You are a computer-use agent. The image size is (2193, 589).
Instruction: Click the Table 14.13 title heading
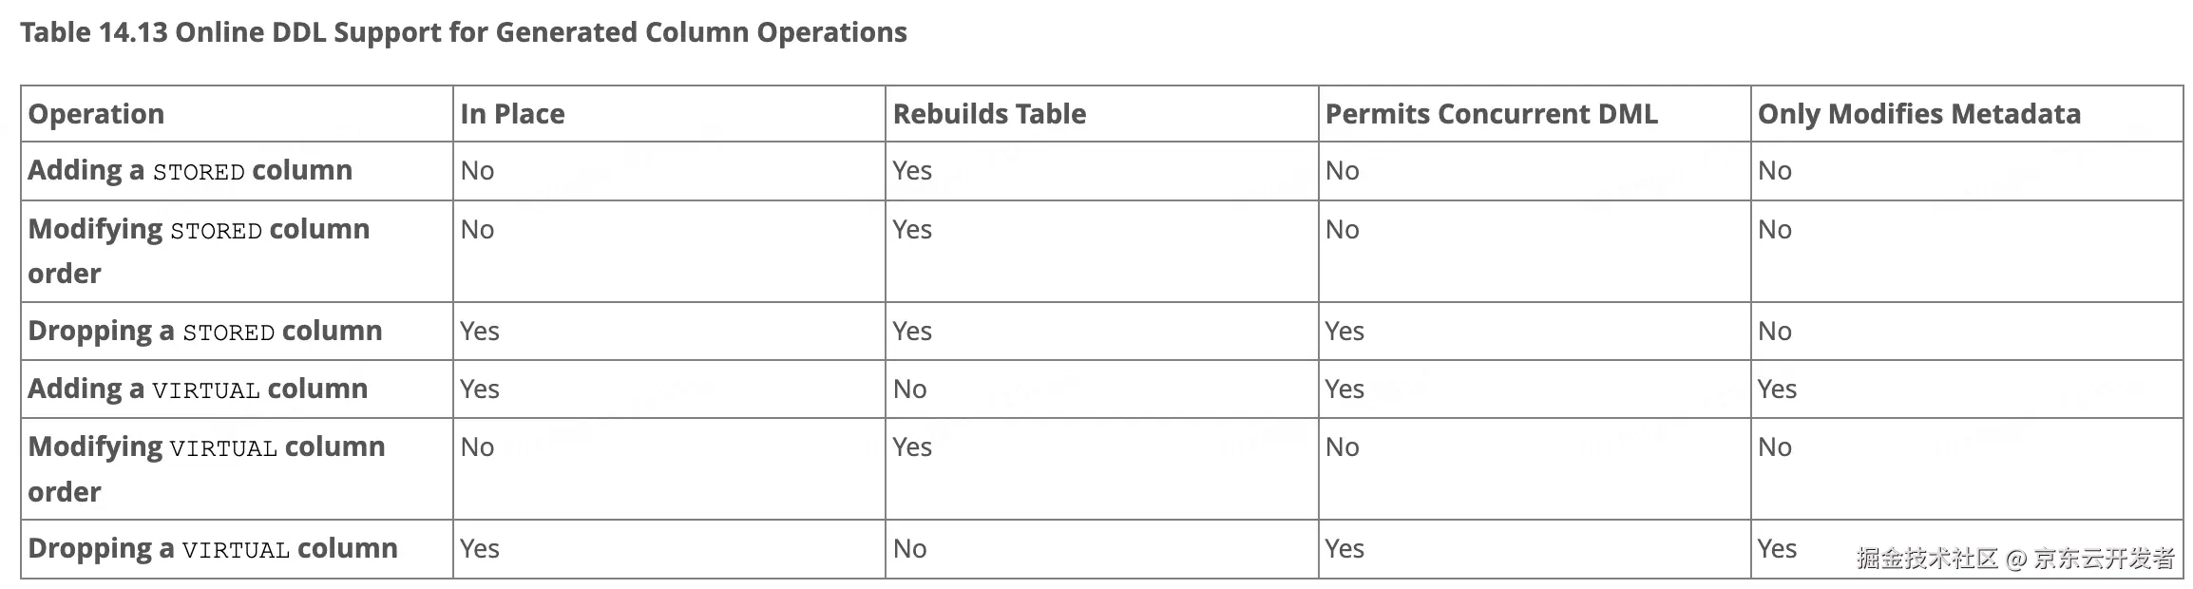(x=464, y=32)
